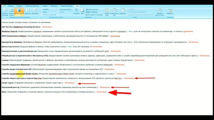Click the heading line 'Список служб, которые можно отключить'
214x120 pixels.
26,22
